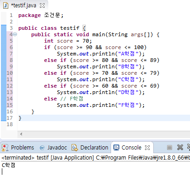Click the Declaration tab icon

(x=75, y=148)
